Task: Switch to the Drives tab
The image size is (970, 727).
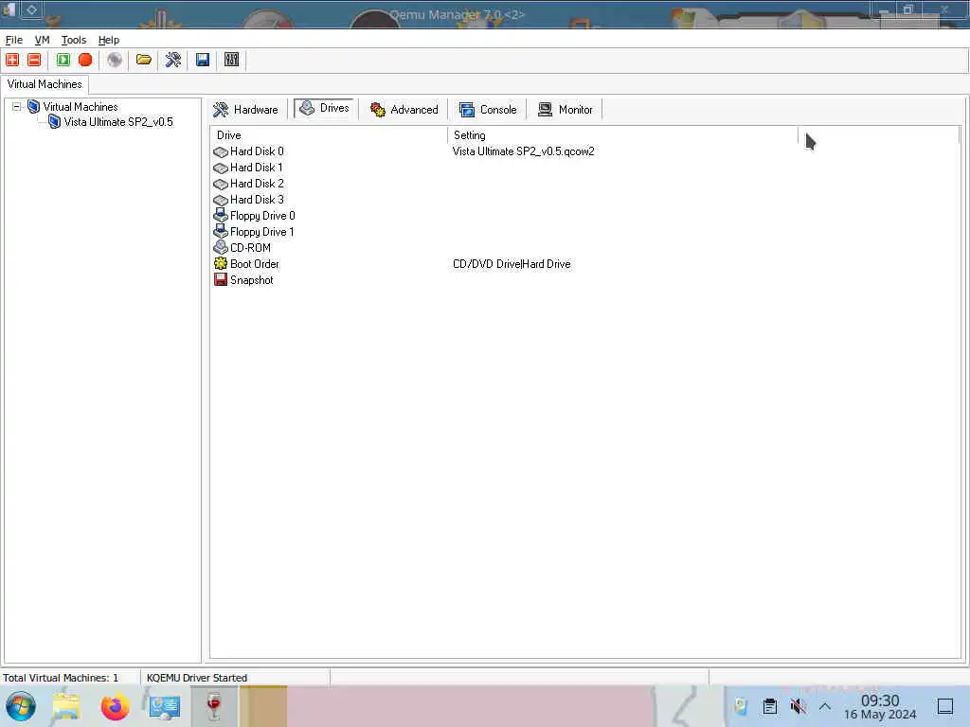Action: [x=324, y=108]
